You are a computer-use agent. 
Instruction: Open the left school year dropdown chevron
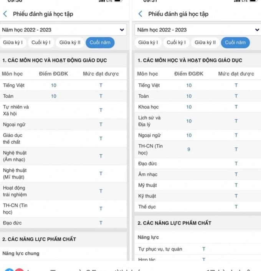pyautogui.click(x=122, y=30)
